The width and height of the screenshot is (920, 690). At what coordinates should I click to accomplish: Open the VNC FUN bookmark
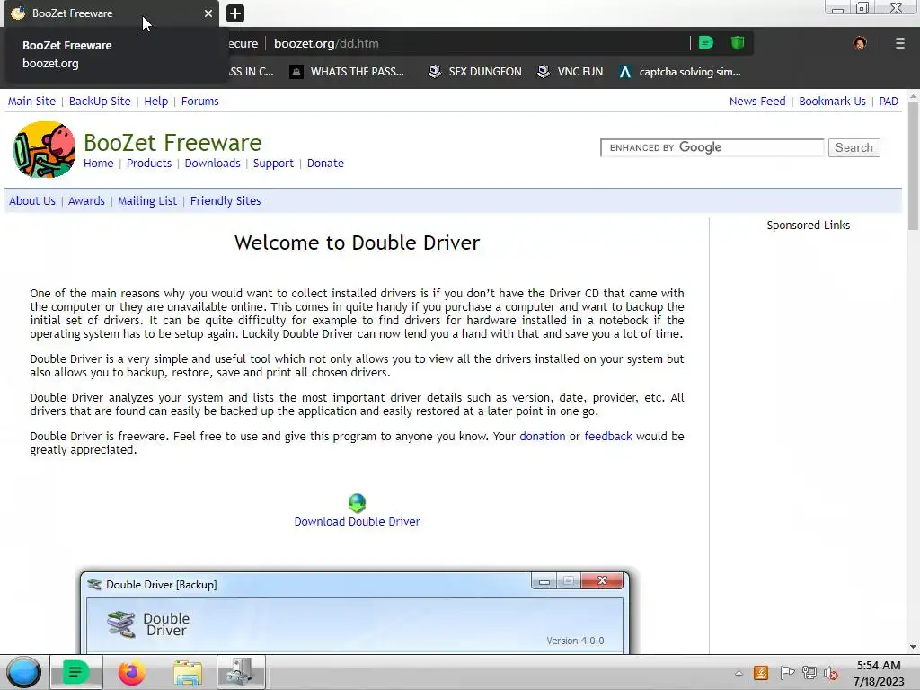(x=571, y=72)
